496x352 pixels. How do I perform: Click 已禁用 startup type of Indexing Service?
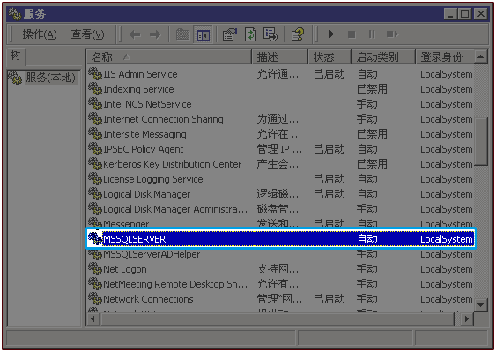pyautogui.click(x=372, y=89)
